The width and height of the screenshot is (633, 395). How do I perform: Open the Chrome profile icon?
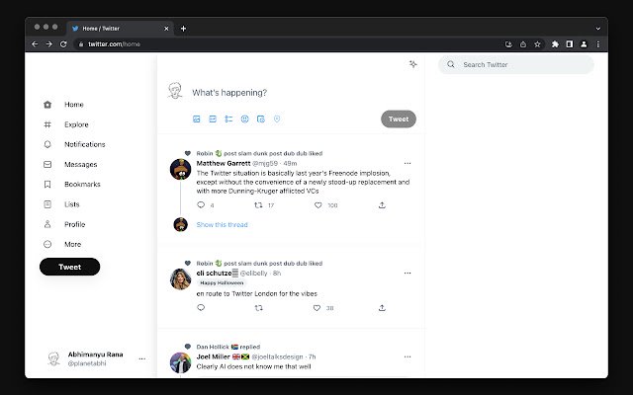pyautogui.click(x=584, y=44)
